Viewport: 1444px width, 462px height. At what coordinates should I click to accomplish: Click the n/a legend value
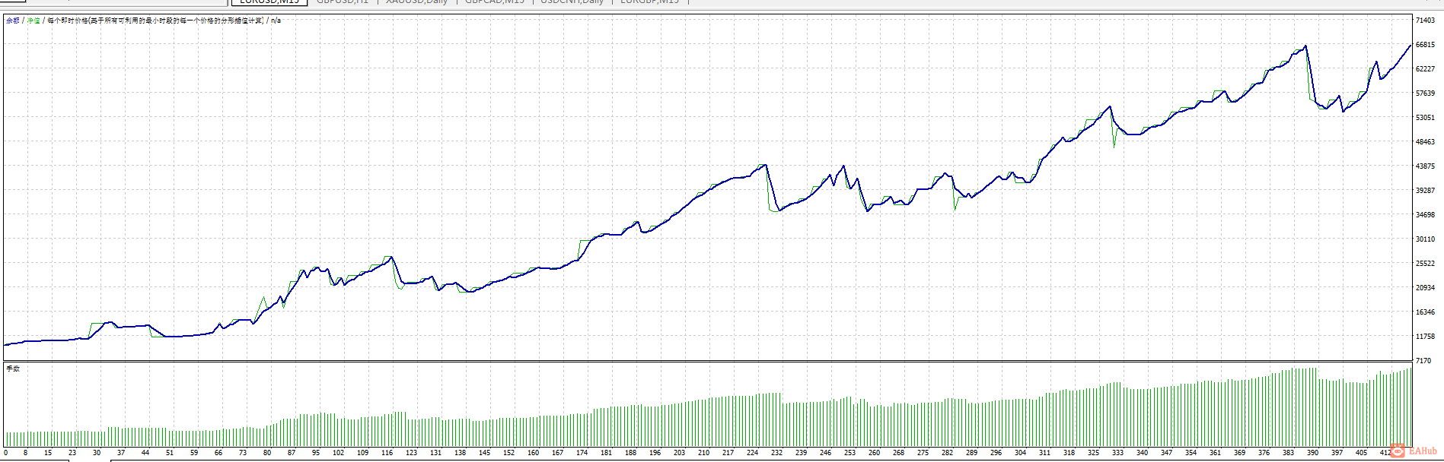pos(276,21)
